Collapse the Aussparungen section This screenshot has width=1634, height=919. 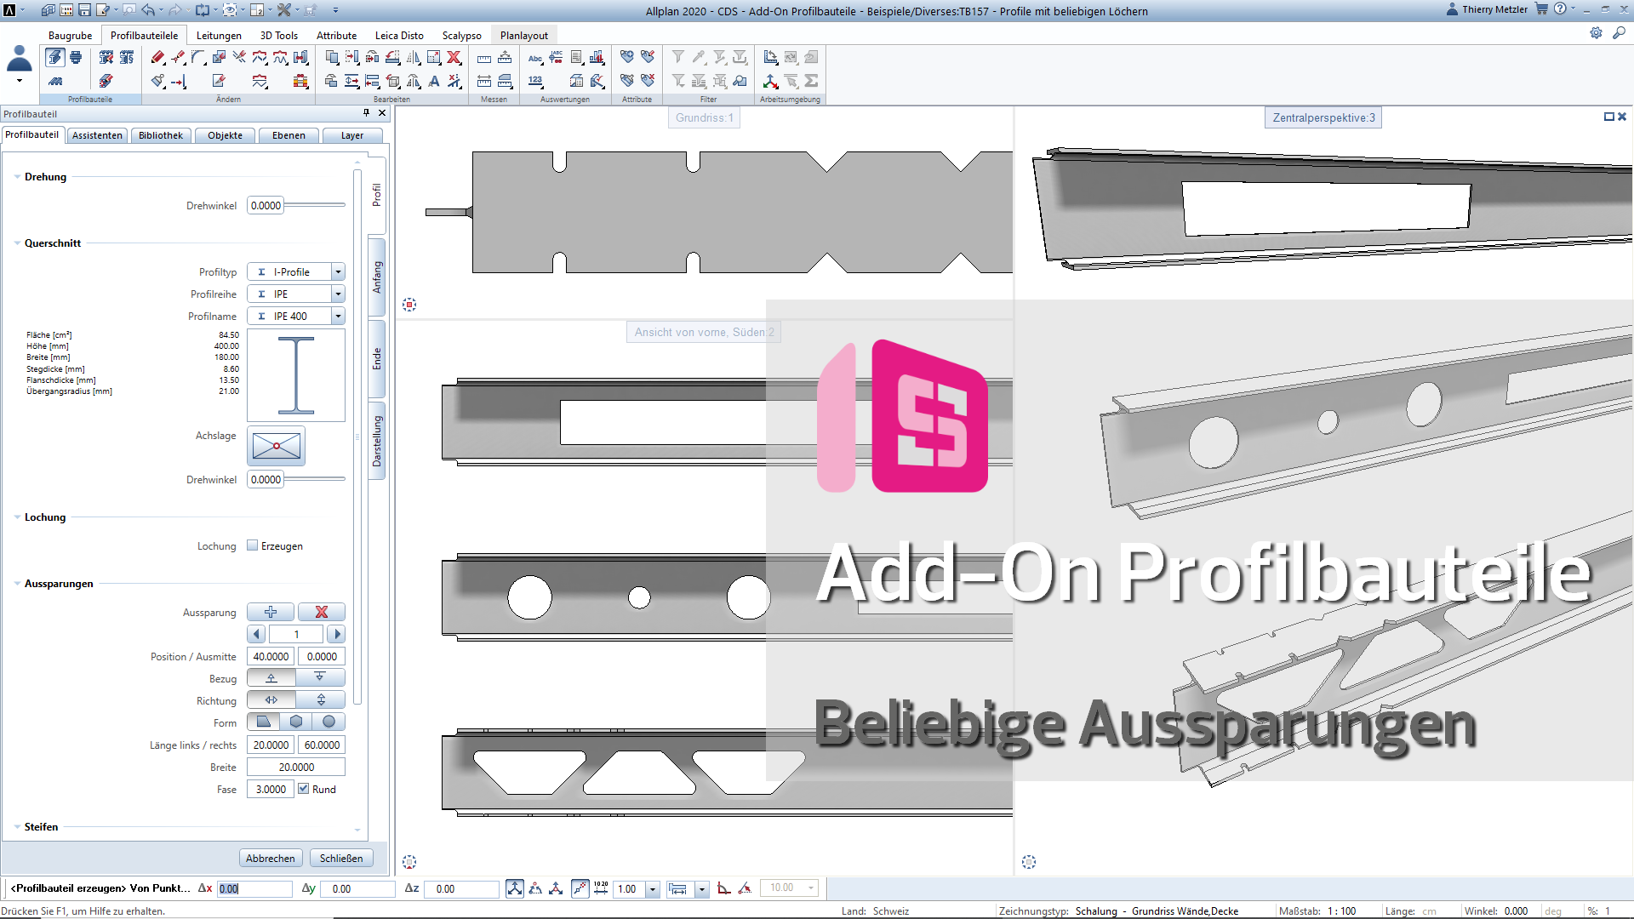[17, 584]
